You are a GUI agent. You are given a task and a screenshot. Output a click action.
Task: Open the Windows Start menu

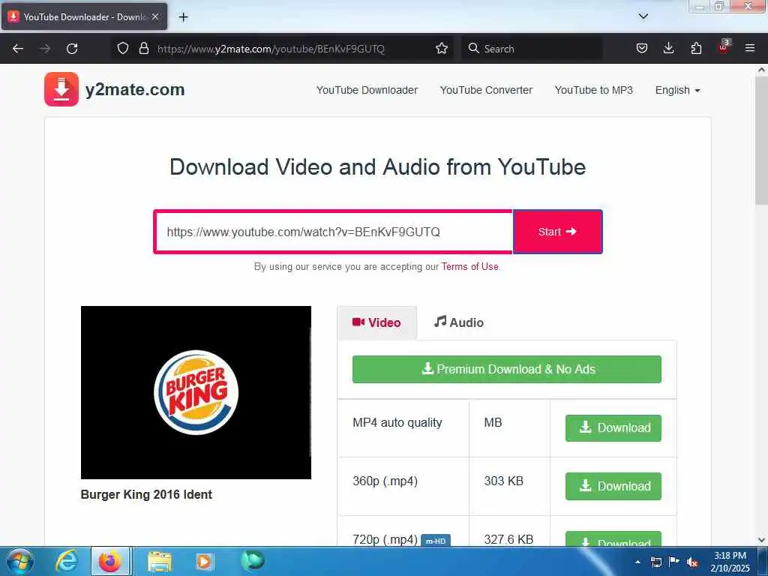(x=20, y=561)
